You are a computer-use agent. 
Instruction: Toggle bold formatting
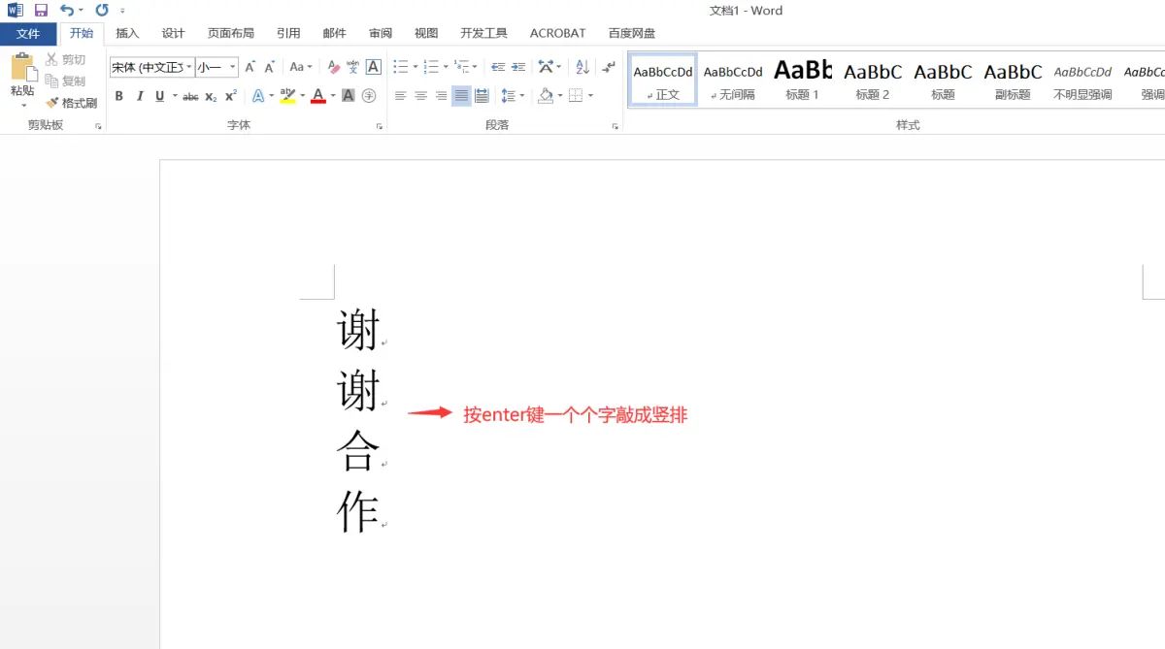point(119,96)
